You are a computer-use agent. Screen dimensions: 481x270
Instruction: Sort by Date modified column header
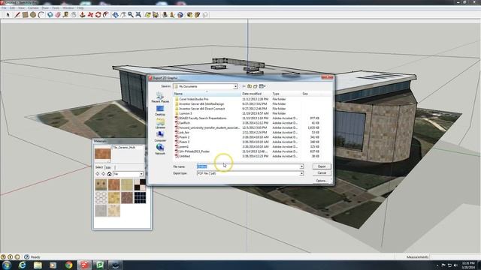(256, 94)
